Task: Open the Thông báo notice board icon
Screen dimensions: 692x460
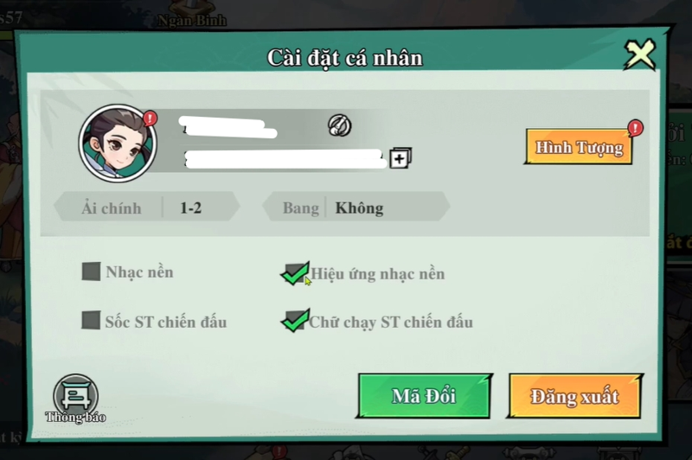Action: click(x=75, y=399)
